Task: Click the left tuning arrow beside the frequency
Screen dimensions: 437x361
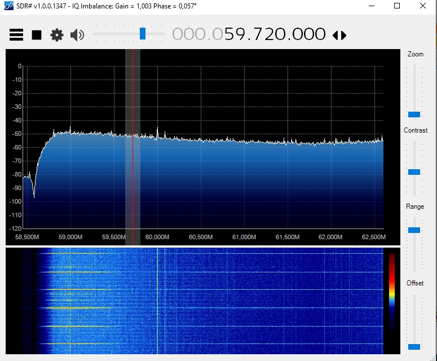Action: (336, 36)
